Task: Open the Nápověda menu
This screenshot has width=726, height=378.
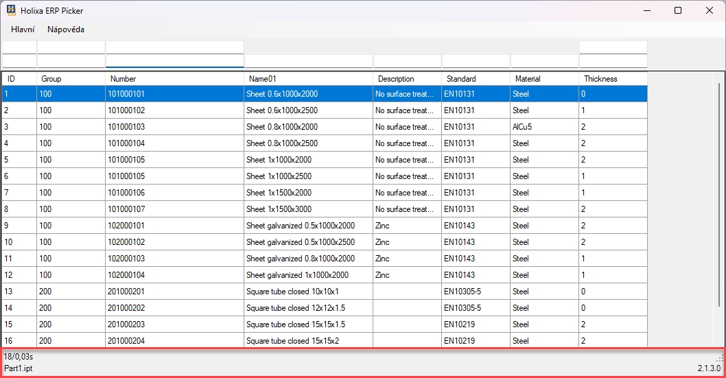Action: coord(66,29)
